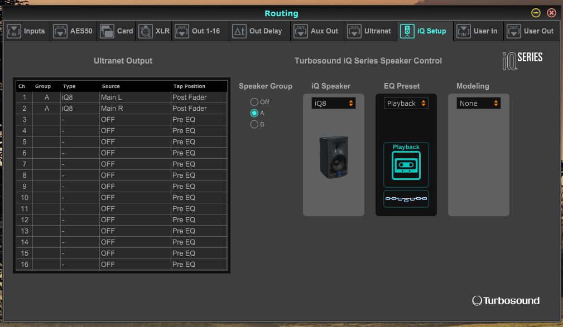Switch to the User In tab
This screenshot has width=563, height=327.
coord(479,31)
